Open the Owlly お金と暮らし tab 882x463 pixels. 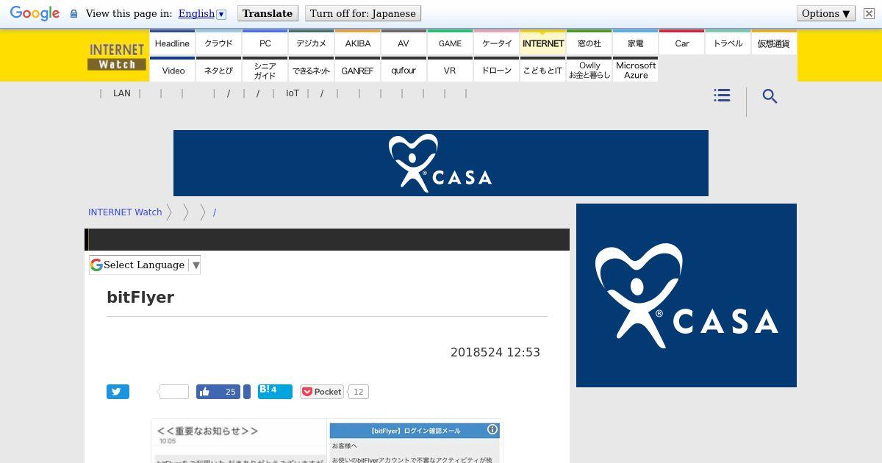point(589,71)
